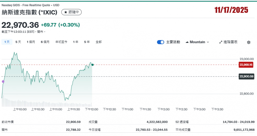The width and height of the screenshot is (257, 136).
Task: Toggle the 主要活動 switch off
Action: (x=161, y=42)
